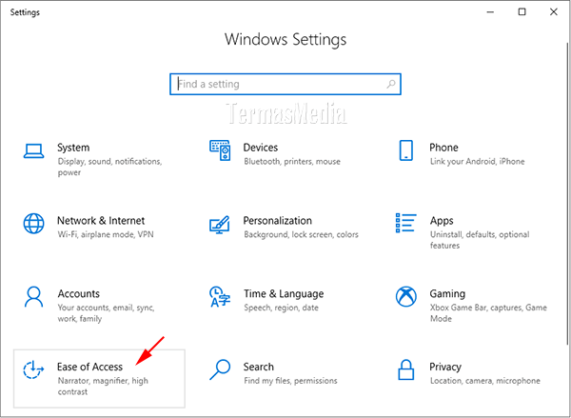Choose the Time & Language heading
Image resolution: width=571 pixels, height=418 pixels.
284,293
